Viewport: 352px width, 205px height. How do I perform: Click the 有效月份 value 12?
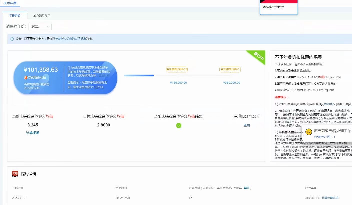pyautogui.click(x=190, y=198)
